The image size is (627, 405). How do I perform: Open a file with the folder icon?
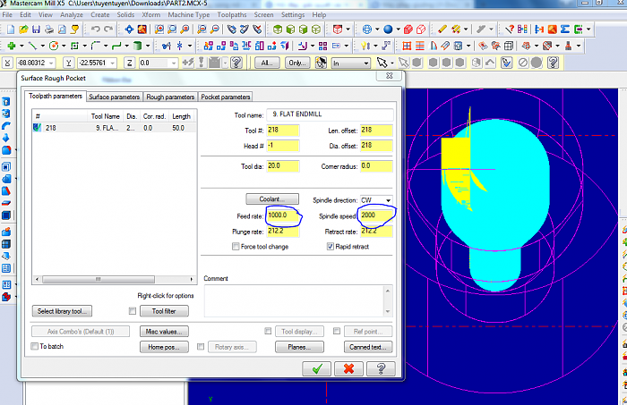click(23, 30)
